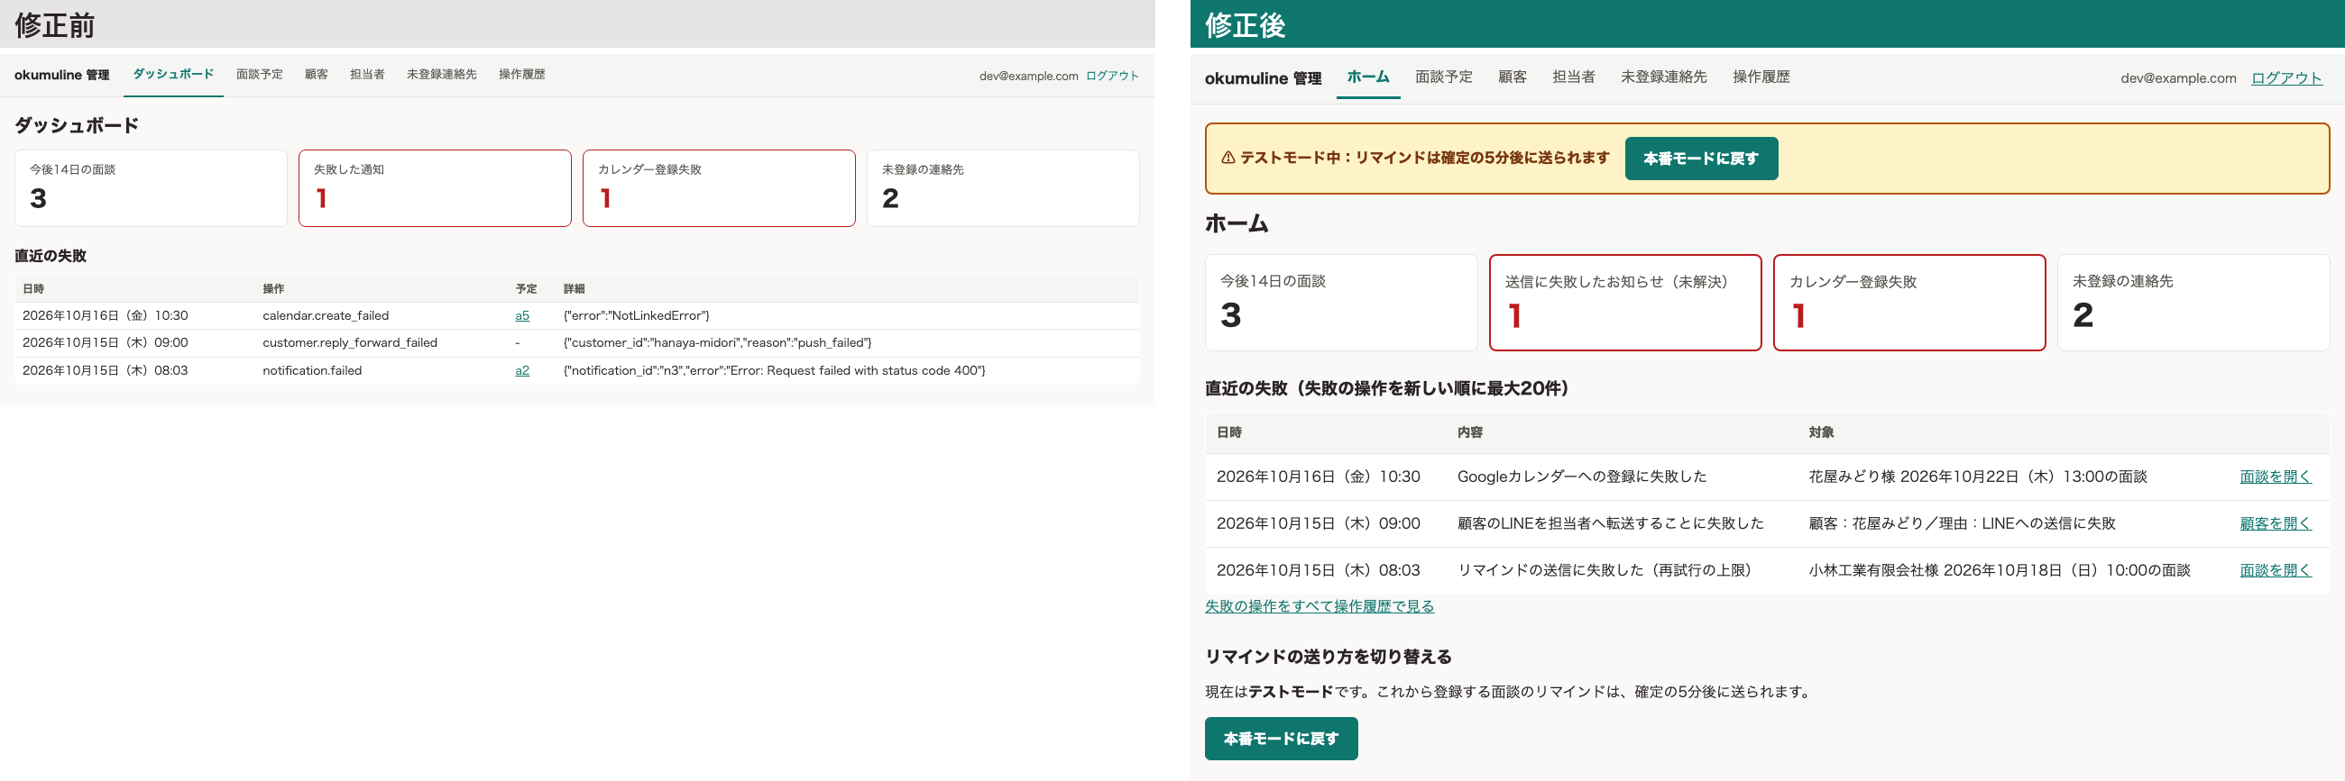Click dev@example.com in the 修正前 panel

click(1029, 76)
